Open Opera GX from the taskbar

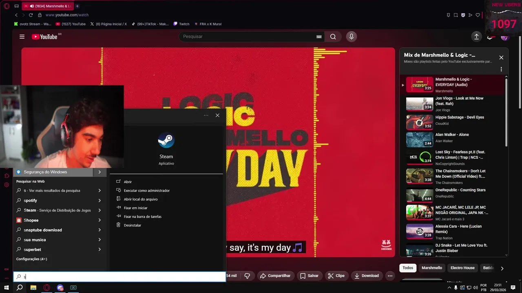pyautogui.click(x=47, y=288)
